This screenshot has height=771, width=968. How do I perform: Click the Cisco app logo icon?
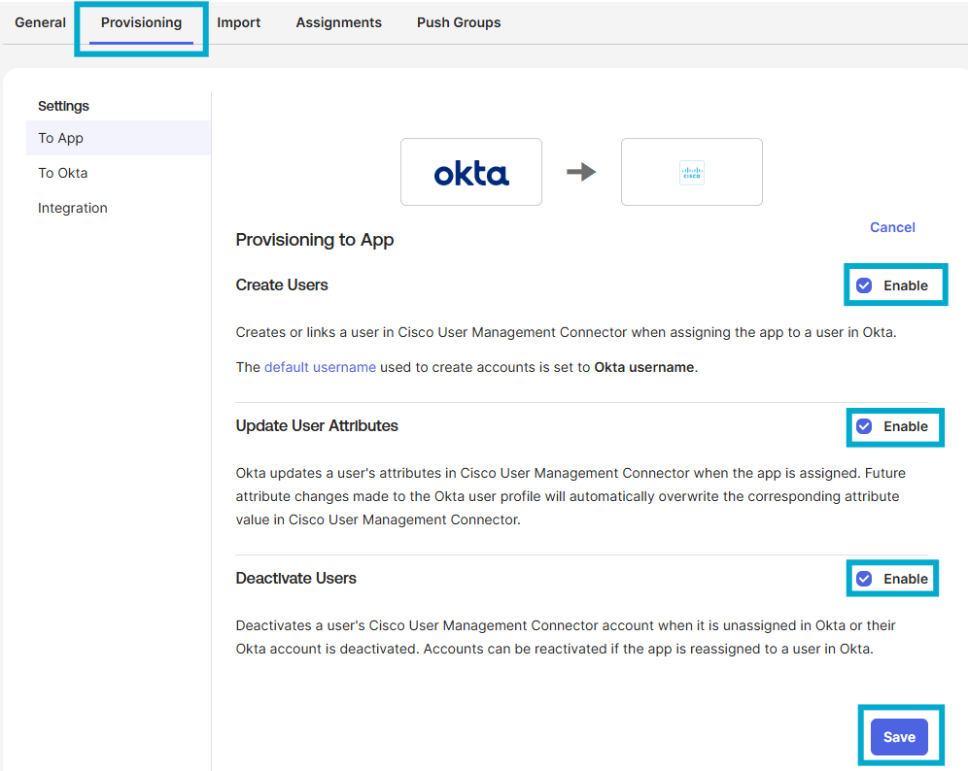[x=691, y=173]
